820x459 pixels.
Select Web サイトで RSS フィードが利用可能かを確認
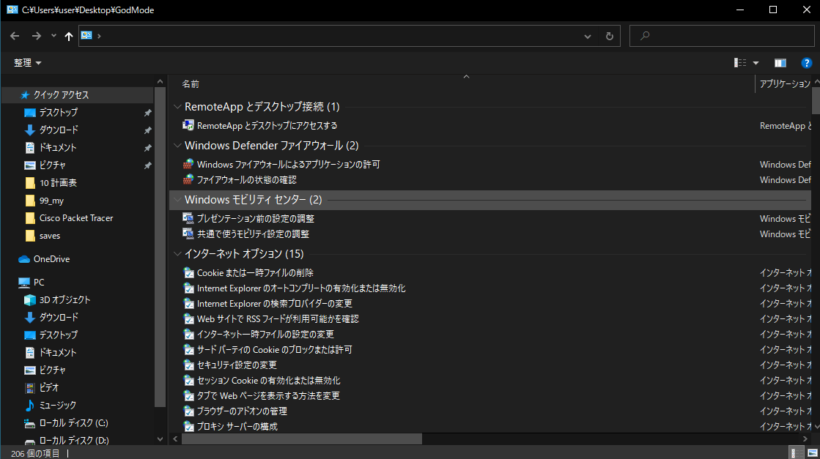[x=278, y=319]
